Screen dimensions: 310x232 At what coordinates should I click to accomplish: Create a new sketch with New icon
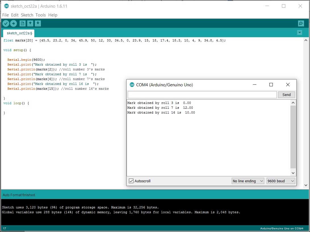(x=22, y=24)
